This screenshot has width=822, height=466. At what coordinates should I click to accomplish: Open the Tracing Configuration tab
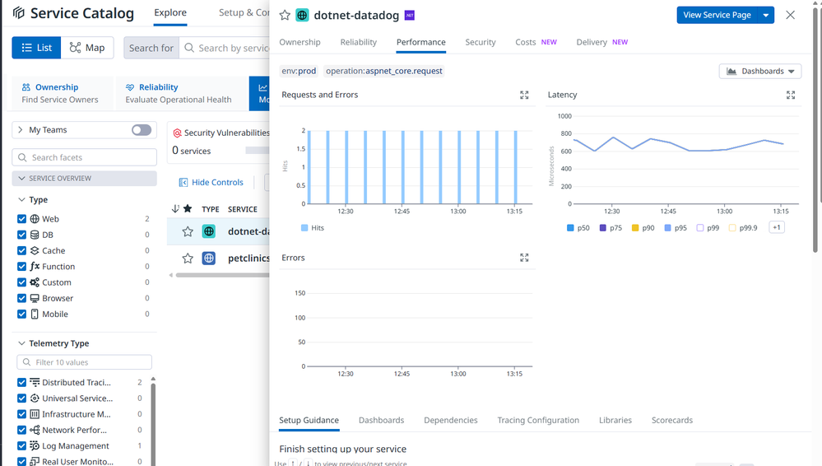[538, 421]
